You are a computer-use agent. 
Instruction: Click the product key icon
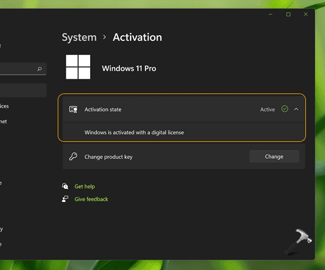[x=73, y=156]
